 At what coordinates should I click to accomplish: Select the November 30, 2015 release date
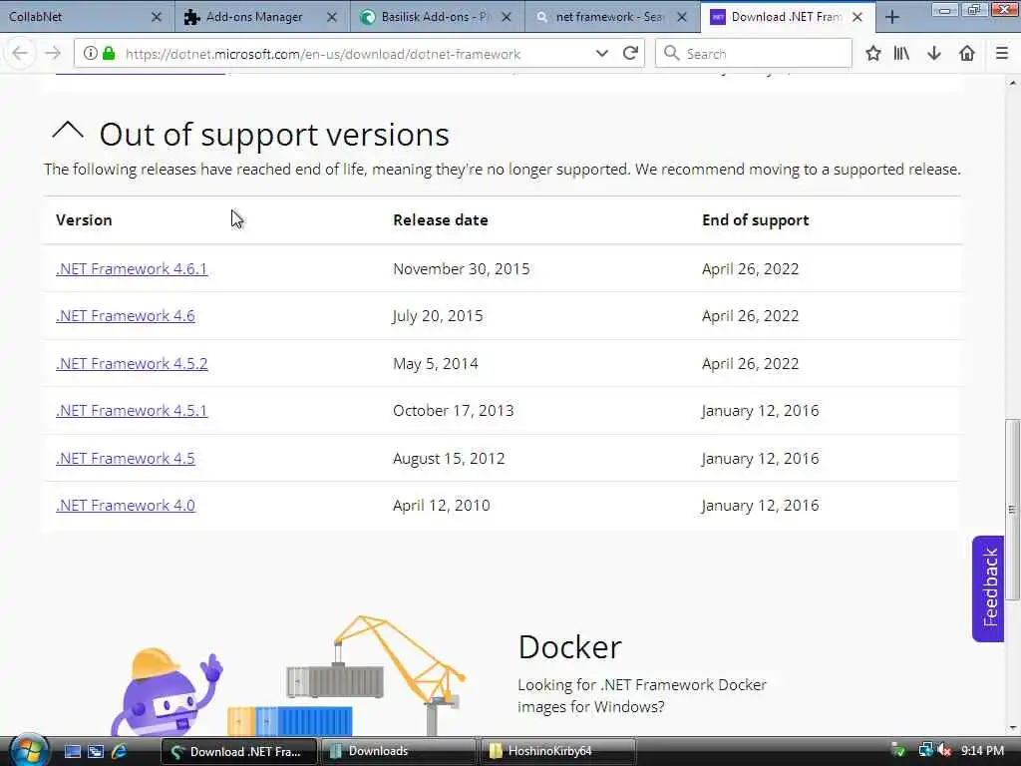pyautogui.click(x=461, y=269)
